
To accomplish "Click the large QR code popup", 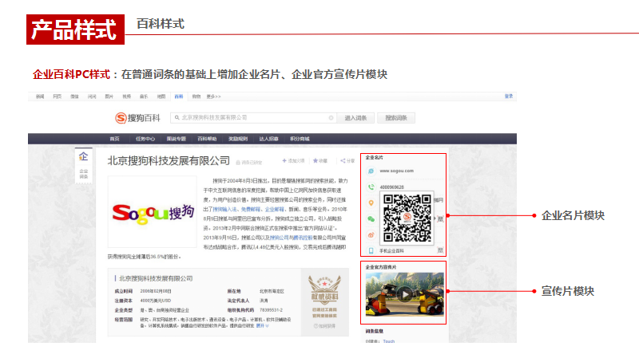I will tap(407, 218).
